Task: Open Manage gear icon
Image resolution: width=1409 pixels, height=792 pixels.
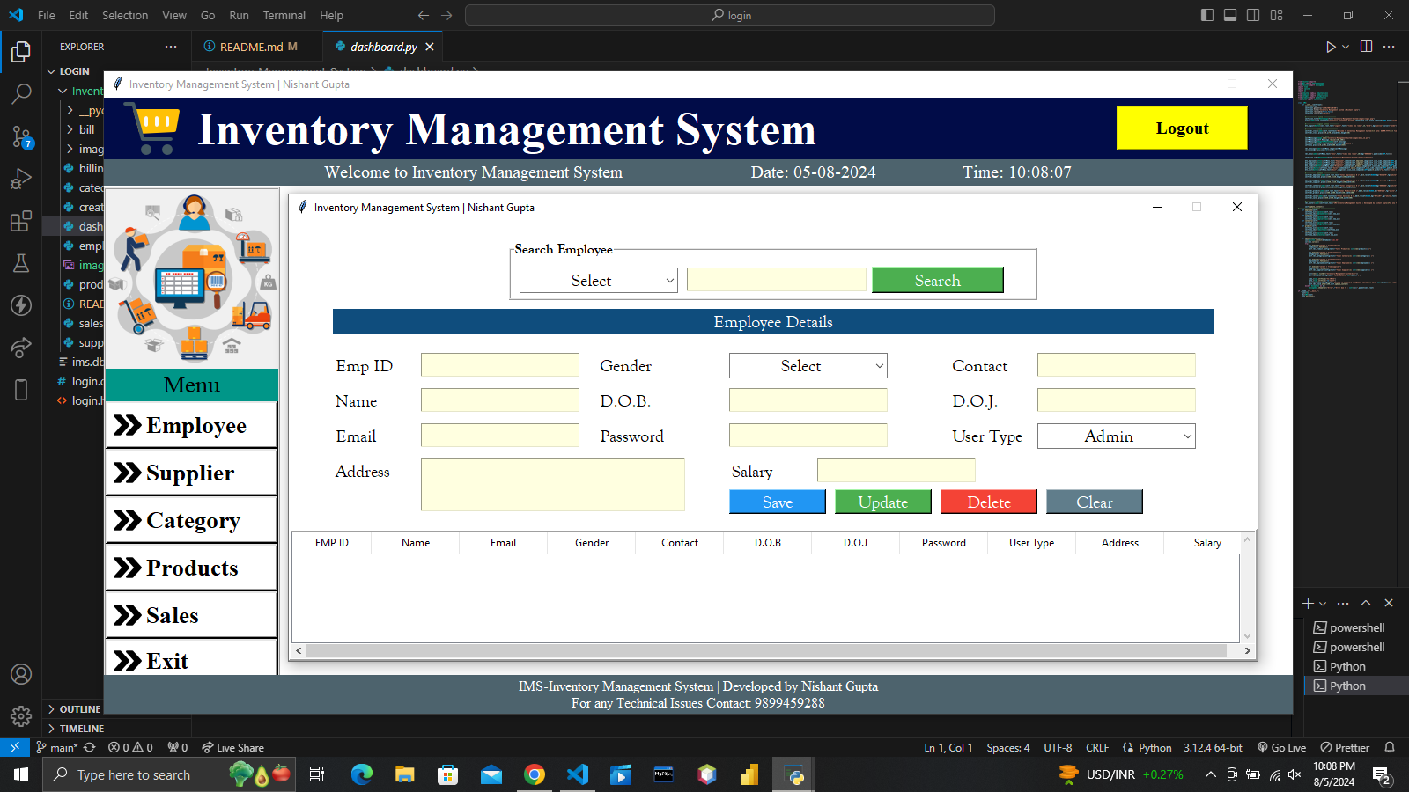Action: pos(21,716)
